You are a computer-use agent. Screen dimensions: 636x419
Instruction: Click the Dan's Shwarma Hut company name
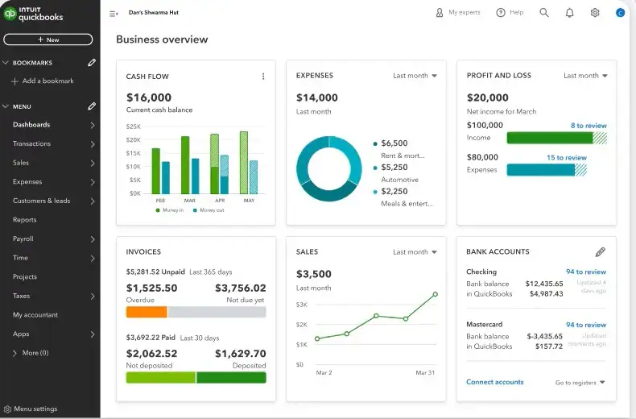(154, 13)
